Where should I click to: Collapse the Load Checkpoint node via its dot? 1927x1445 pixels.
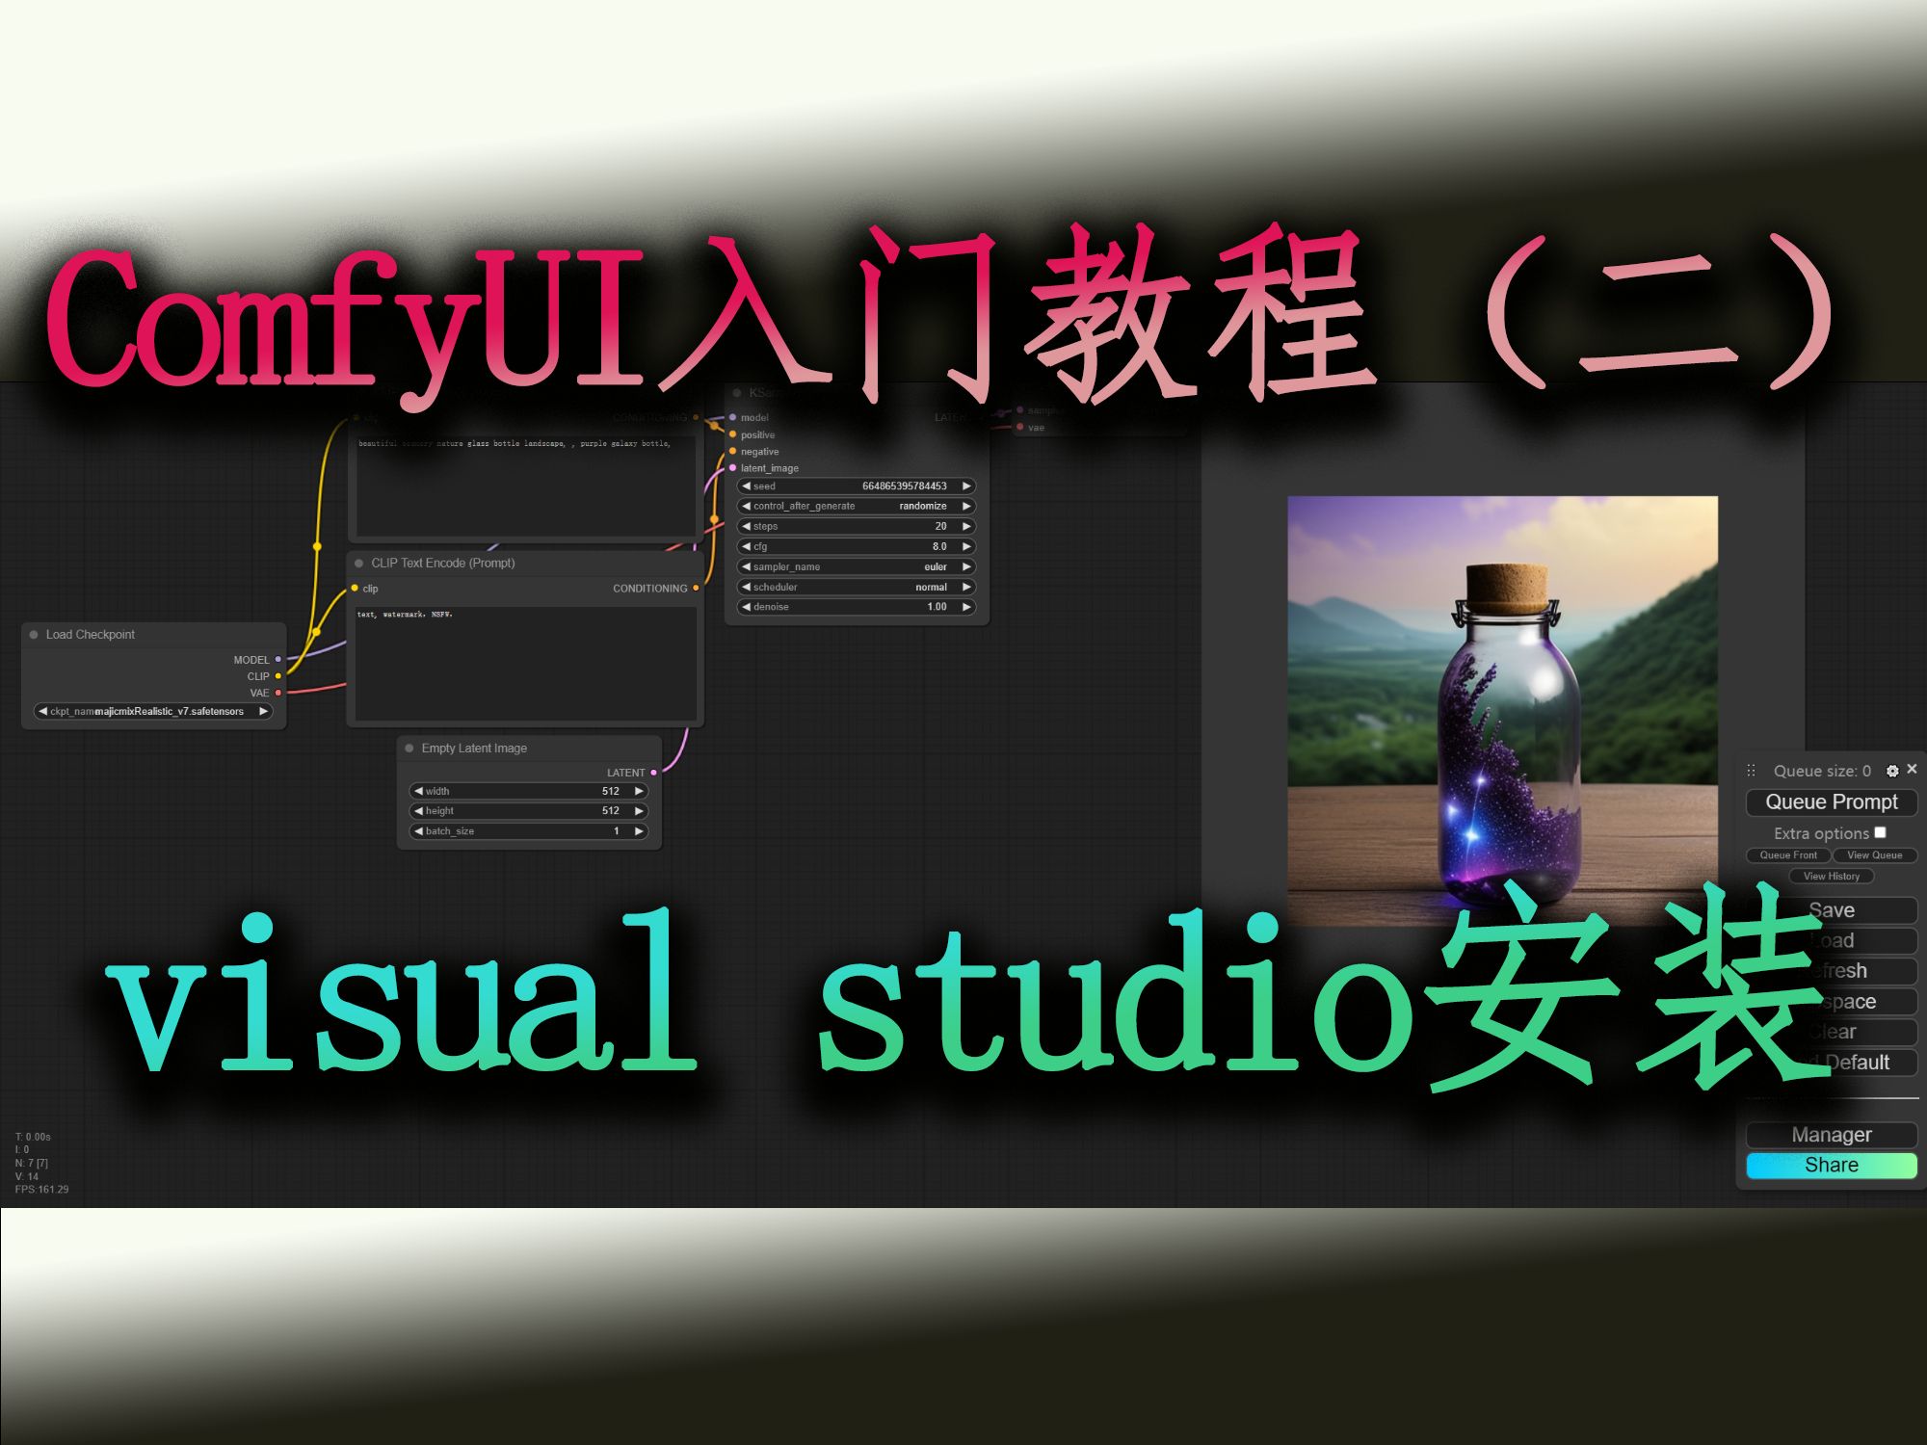click(34, 635)
